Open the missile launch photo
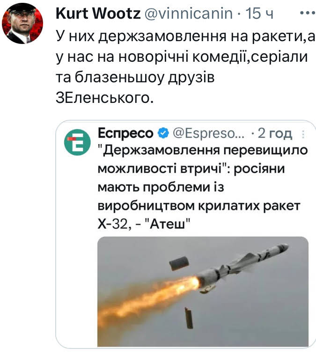316x355 pixels. [203, 291]
